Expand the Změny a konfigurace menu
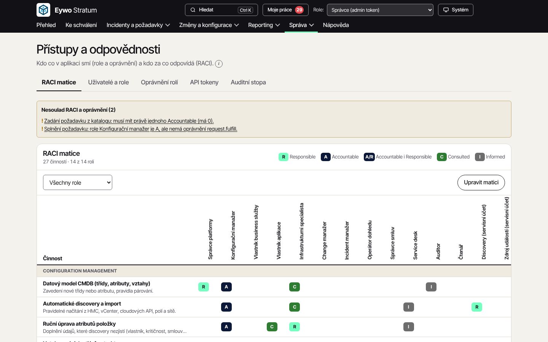Image resolution: width=548 pixels, height=342 pixels. click(209, 25)
